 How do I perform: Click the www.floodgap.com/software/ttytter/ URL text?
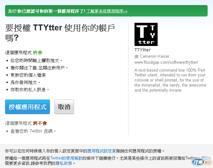point(166,62)
